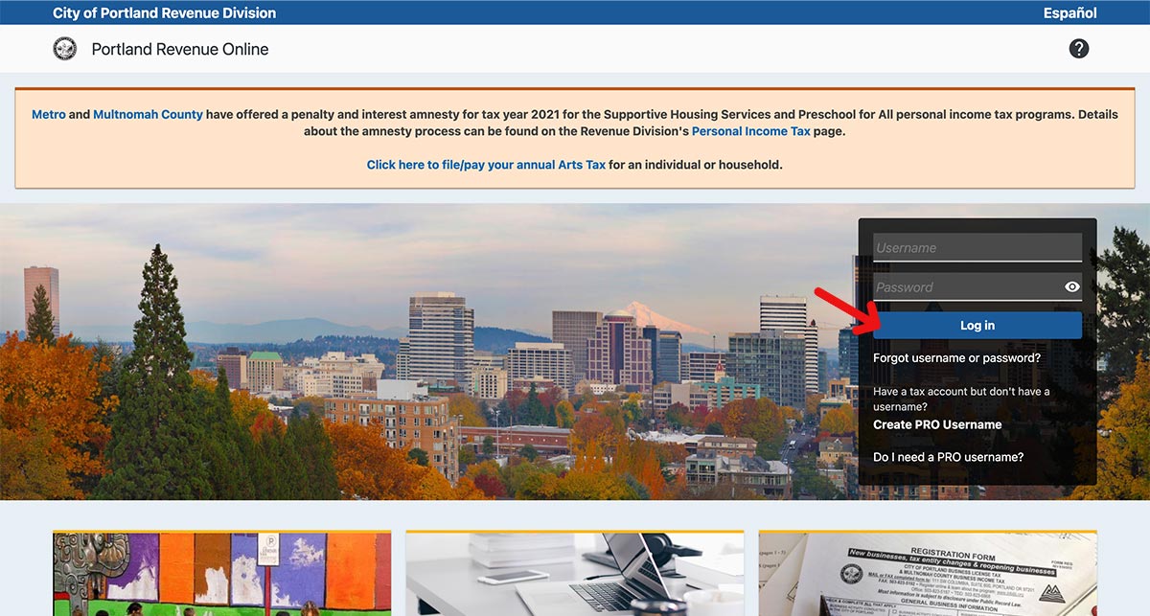This screenshot has width=1150, height=616.
Task: Open Do I need a PRO username?
Action: click(x=948, y=457)
